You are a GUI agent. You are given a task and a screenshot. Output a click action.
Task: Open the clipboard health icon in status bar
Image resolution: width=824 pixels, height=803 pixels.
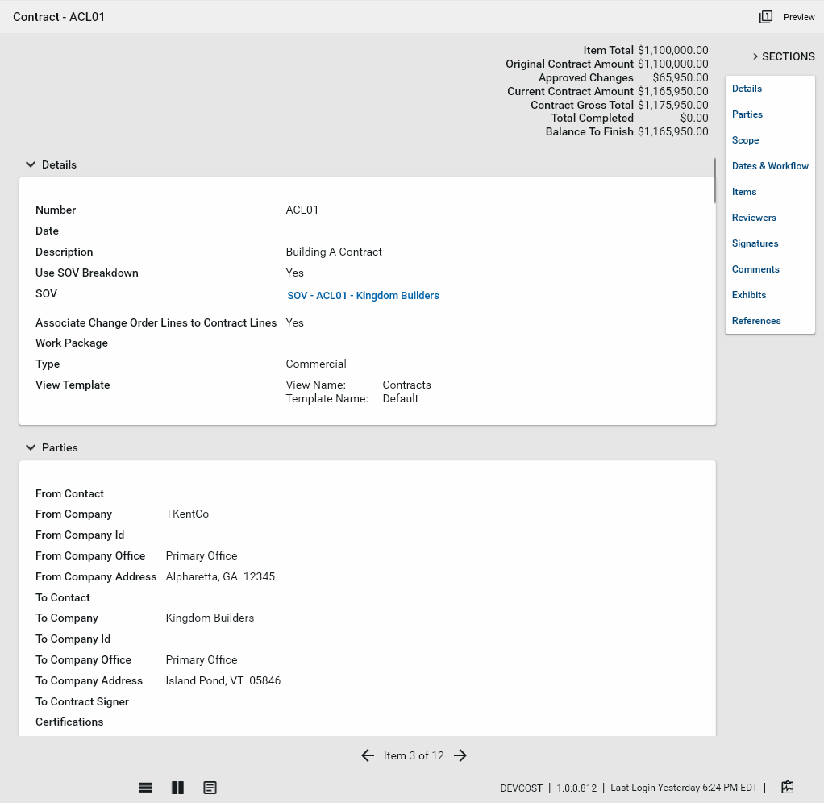(788, 787)
